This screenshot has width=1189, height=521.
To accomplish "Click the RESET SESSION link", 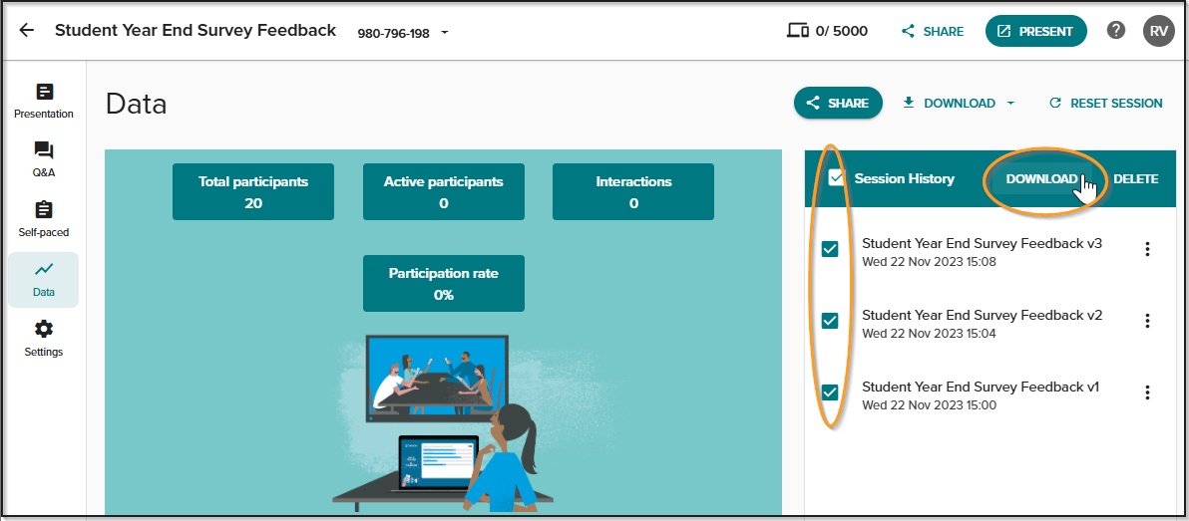I will click(x=1105, y=103).
